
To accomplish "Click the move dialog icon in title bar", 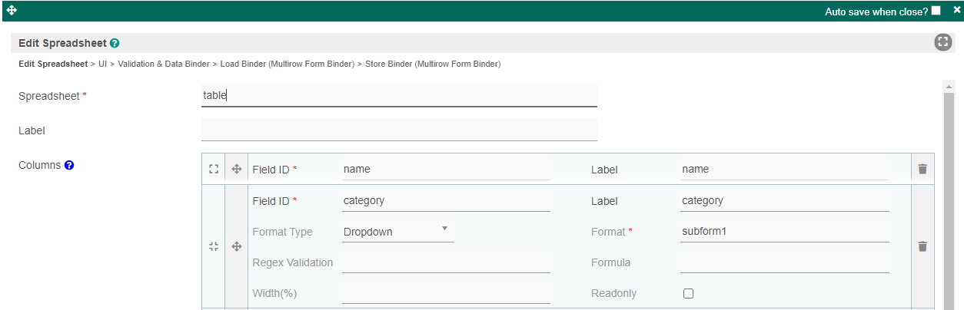I will (x=12, y=10).
